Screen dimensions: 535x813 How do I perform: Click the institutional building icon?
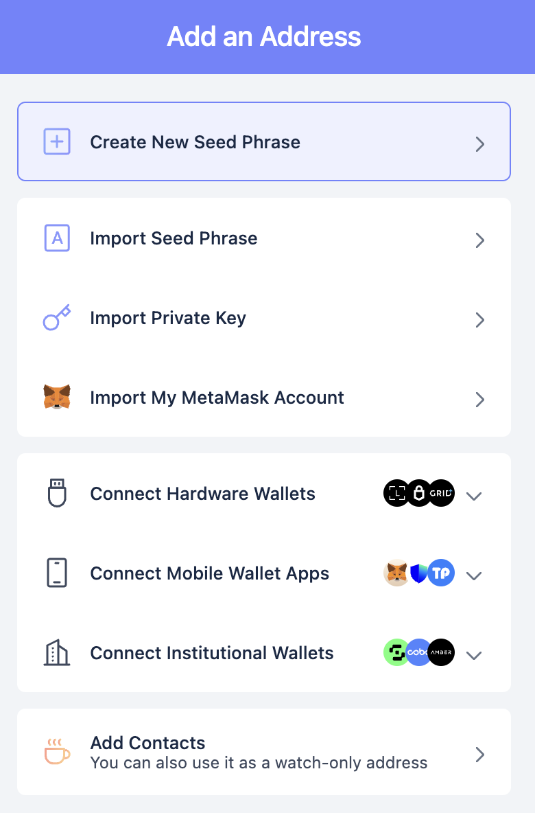point(56,653)
